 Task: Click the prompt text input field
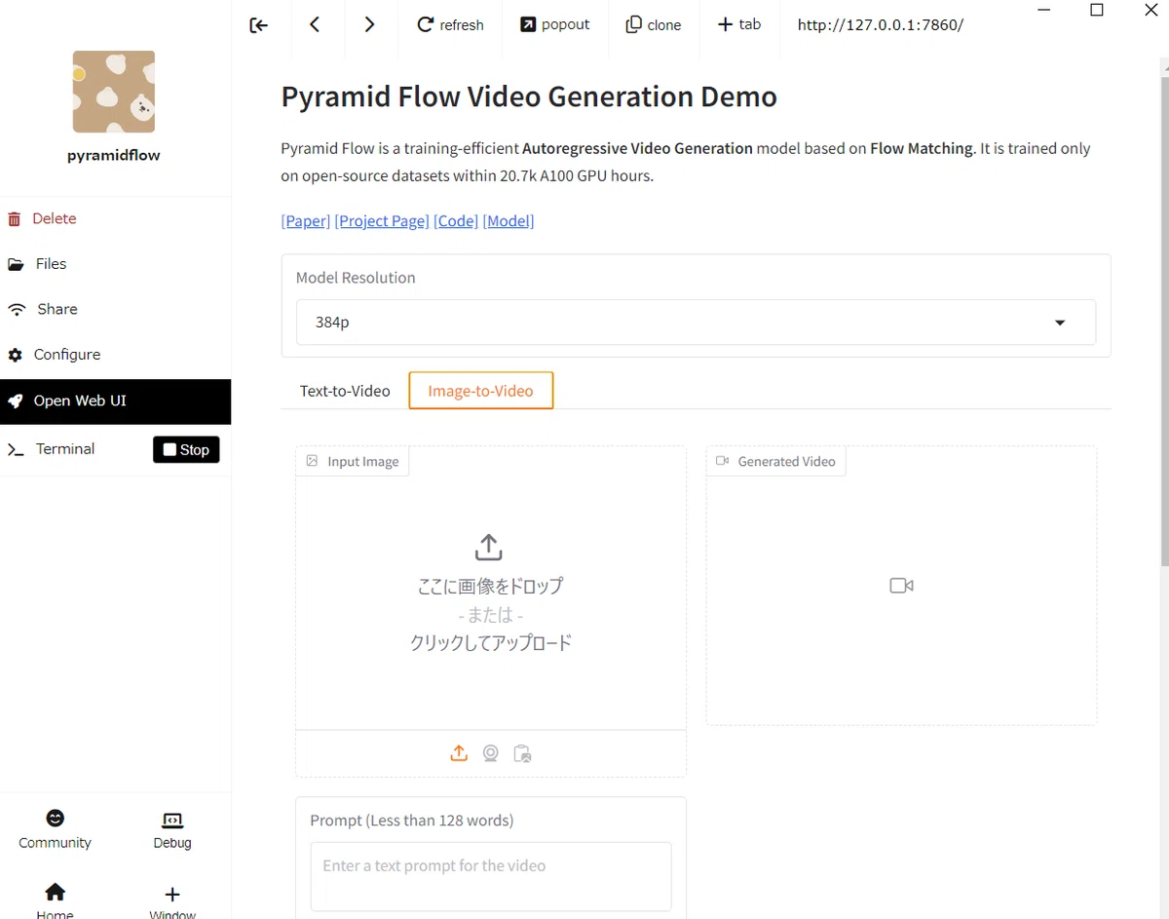(491, 876)
